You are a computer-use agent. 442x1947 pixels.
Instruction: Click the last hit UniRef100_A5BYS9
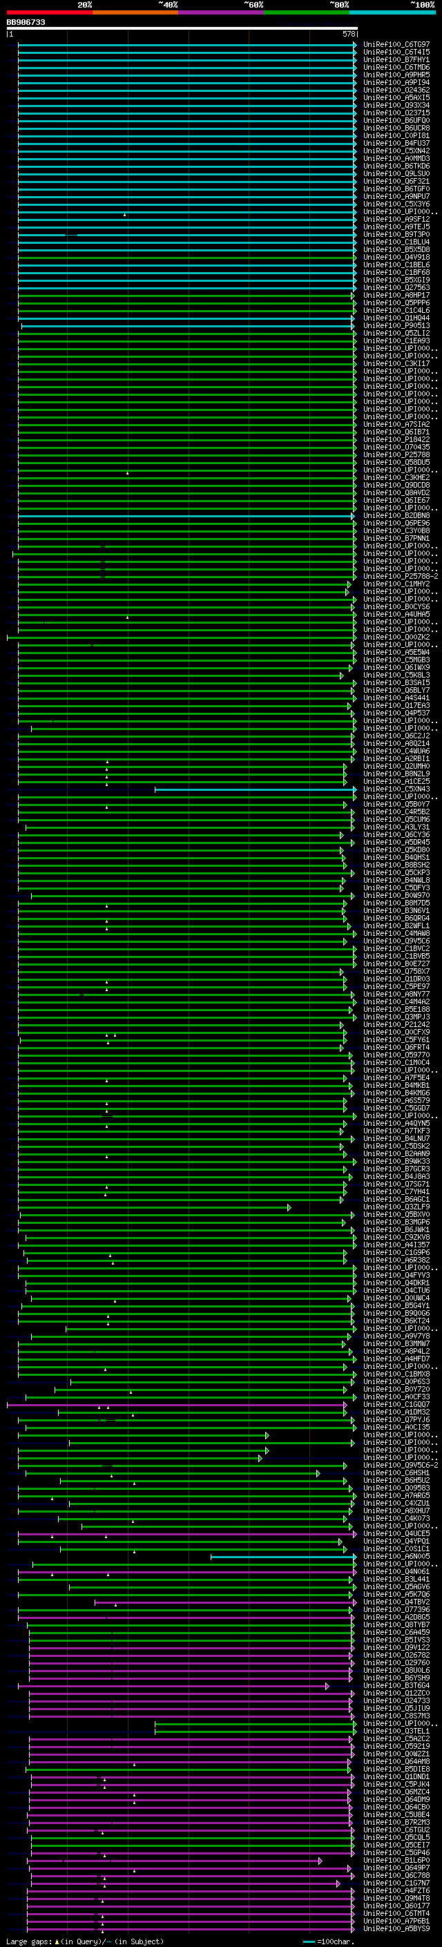(396, 1928)
